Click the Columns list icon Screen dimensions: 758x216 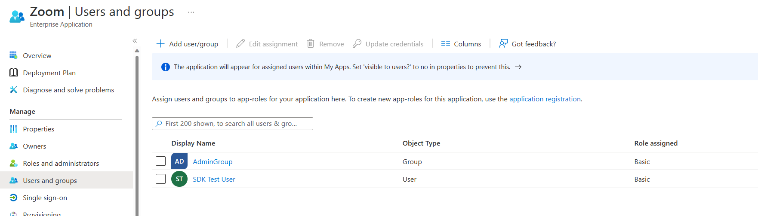446,43
